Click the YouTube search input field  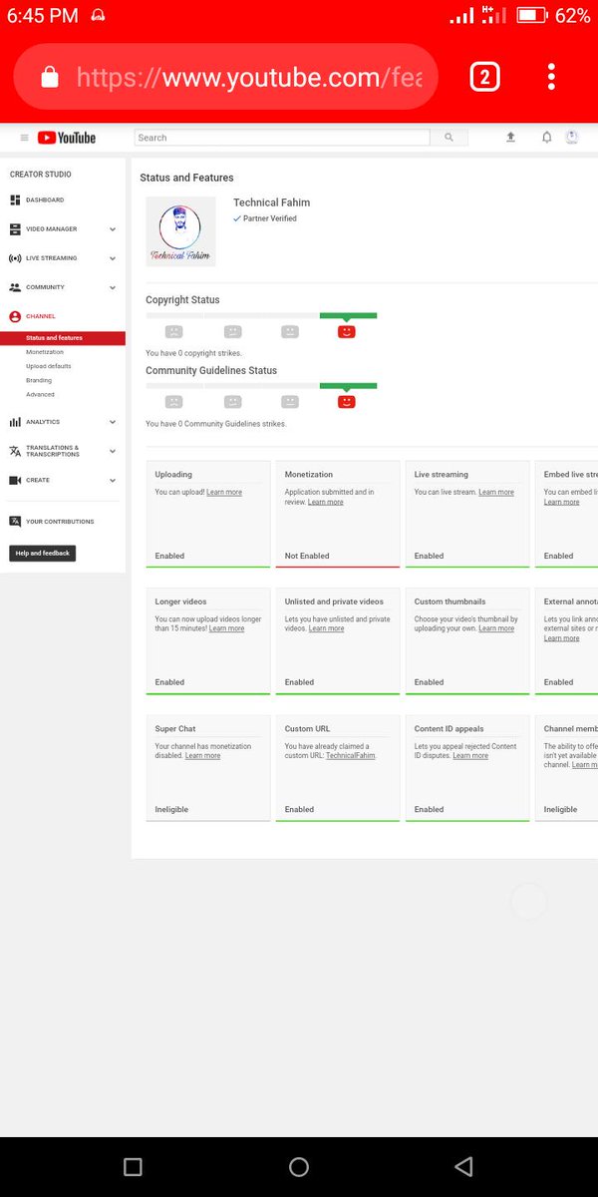point(282,138)
